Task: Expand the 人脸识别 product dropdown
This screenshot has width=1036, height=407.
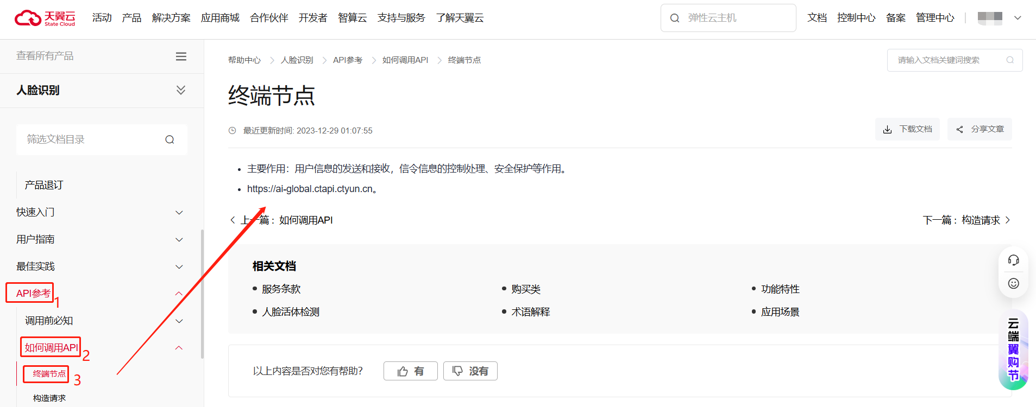Action: coord(181,90)
